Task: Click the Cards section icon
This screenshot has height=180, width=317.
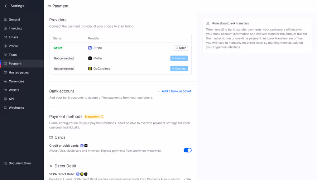Action: [x=51, y=137]
